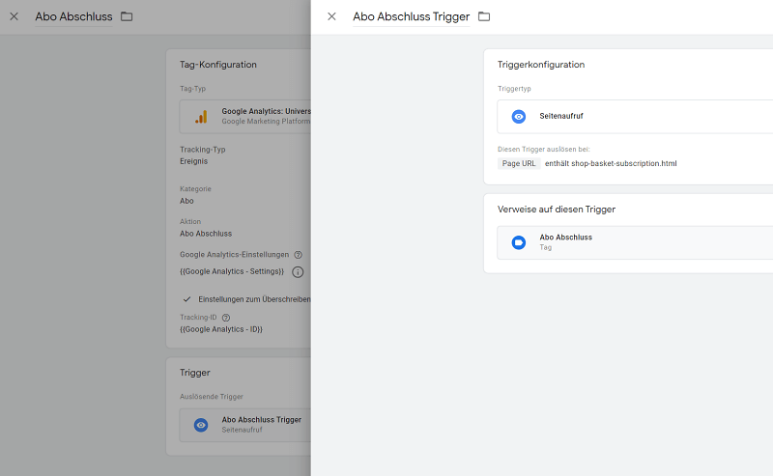Screen dimensions: 773x476
Task: Edit the Abo Abschluss Trigger title
Action: coord(411,16)
